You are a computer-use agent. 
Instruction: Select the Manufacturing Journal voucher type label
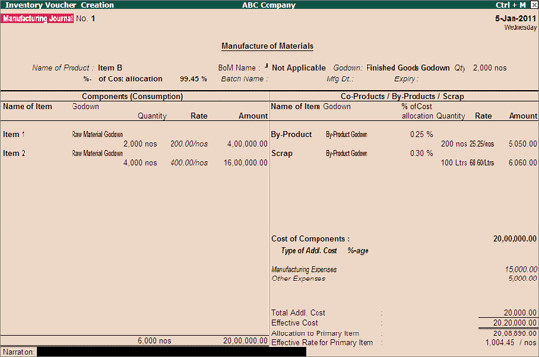coord(37,18)
